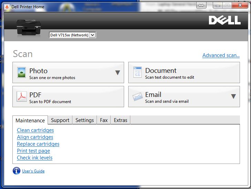Click the printer image in the header
Screen dimensions: 251x189
click(29, 27)
